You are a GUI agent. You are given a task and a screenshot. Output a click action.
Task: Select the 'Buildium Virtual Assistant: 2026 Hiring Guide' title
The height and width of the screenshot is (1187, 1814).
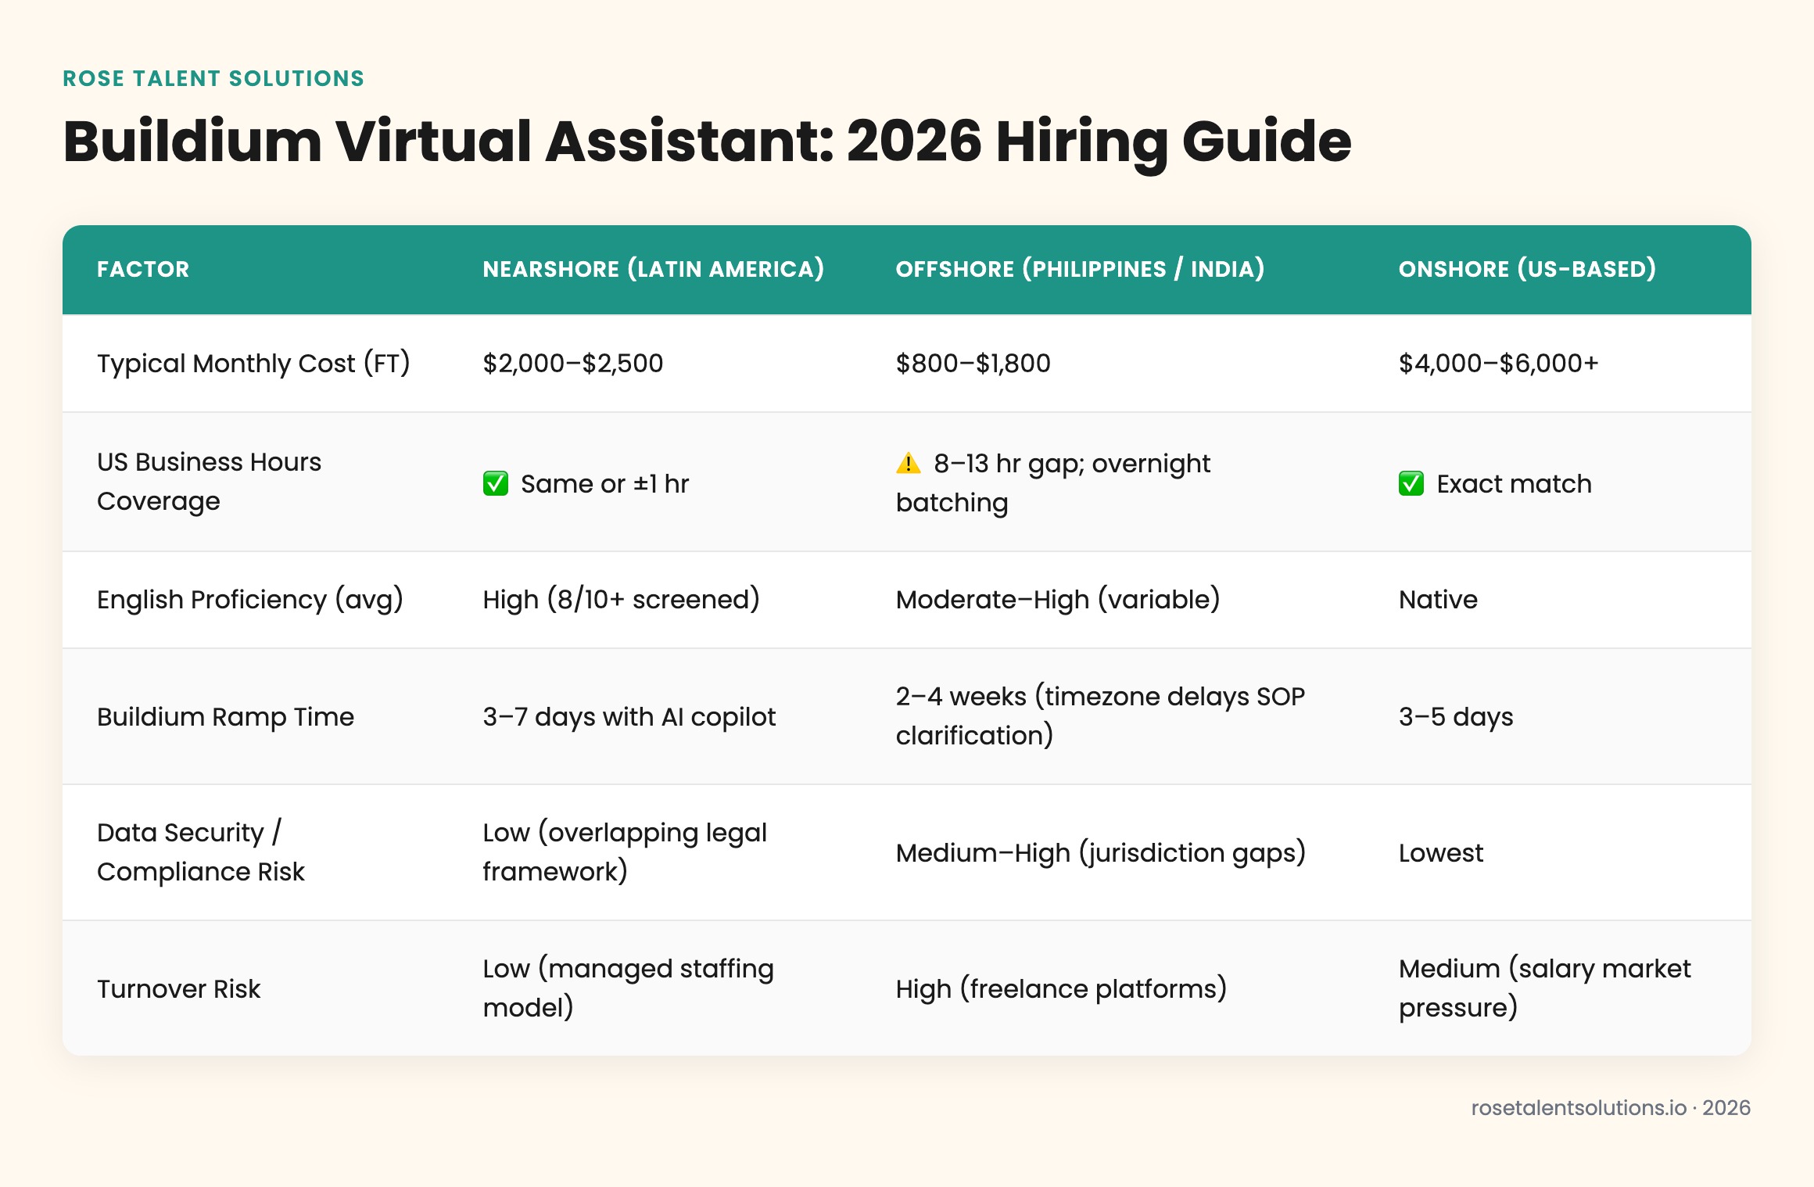(707, 142)
